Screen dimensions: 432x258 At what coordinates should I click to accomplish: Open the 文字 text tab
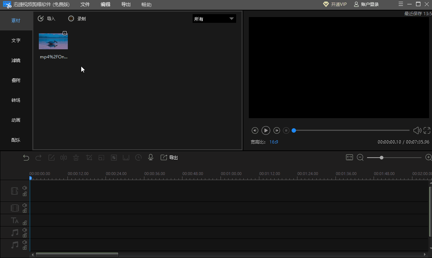point(16,40)
